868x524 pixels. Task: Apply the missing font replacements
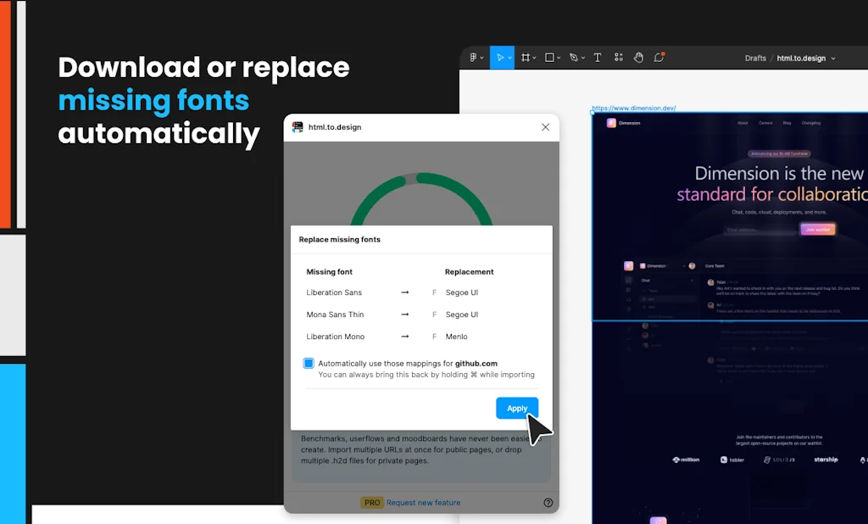(x=517, y=408)
